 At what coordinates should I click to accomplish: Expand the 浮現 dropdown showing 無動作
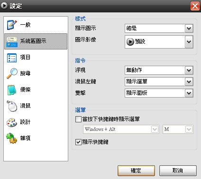point(159,70)
